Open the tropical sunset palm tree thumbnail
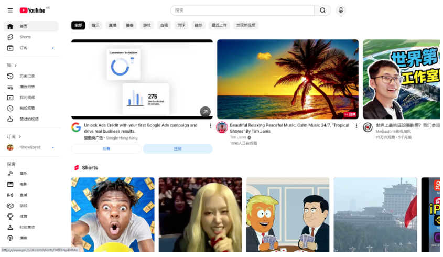This screenshot has height=257, width=443. click(x=288, y=79)
